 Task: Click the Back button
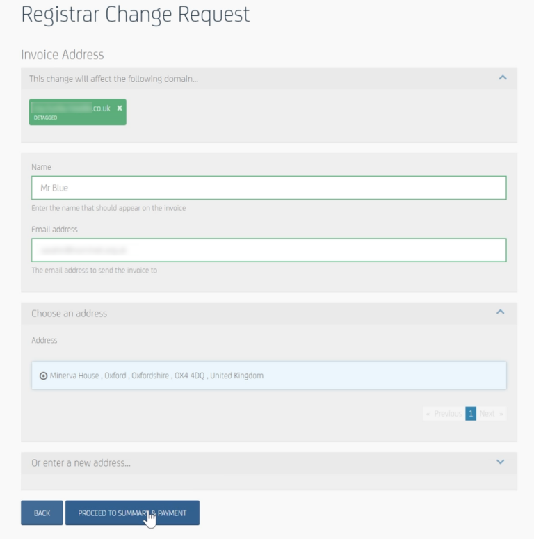click(x=42, y=513)
